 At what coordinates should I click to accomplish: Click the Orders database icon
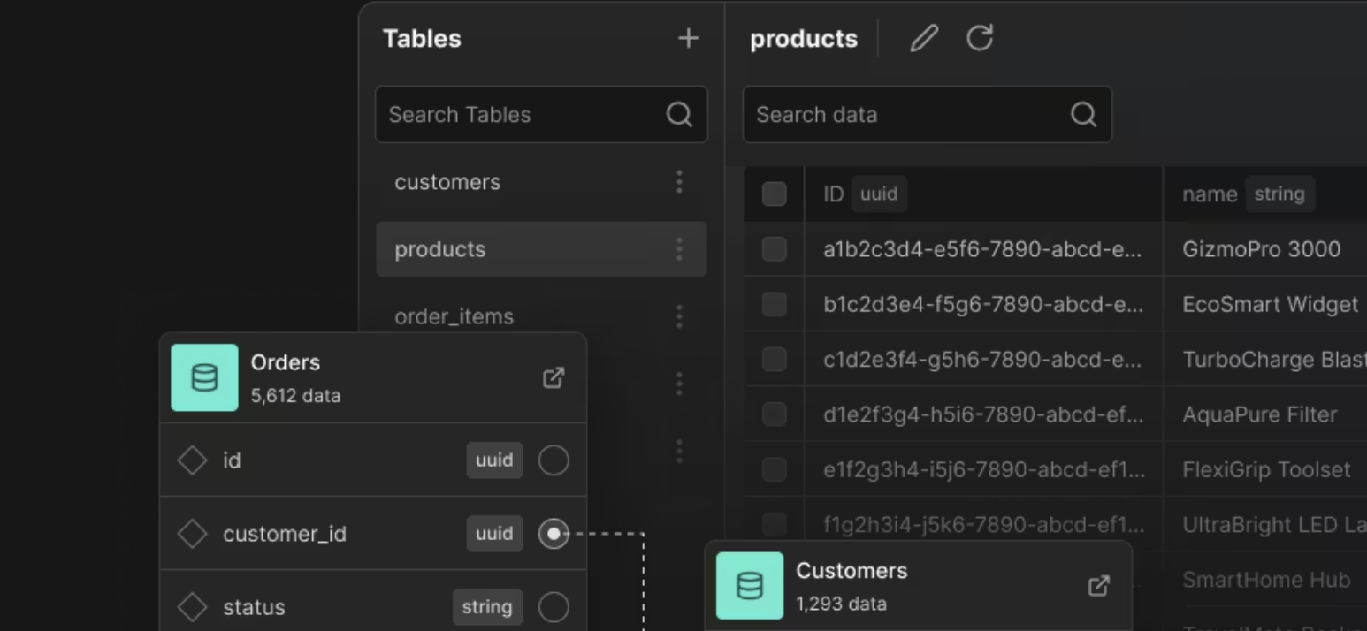(204, 378)
